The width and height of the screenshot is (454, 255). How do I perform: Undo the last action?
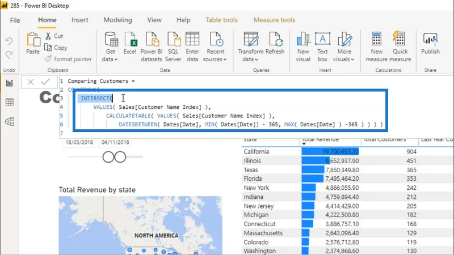click(x=9, y=41)
